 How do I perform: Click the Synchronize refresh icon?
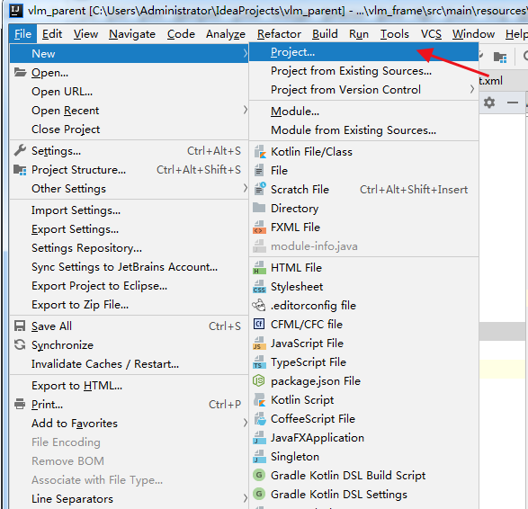(20, 344)
